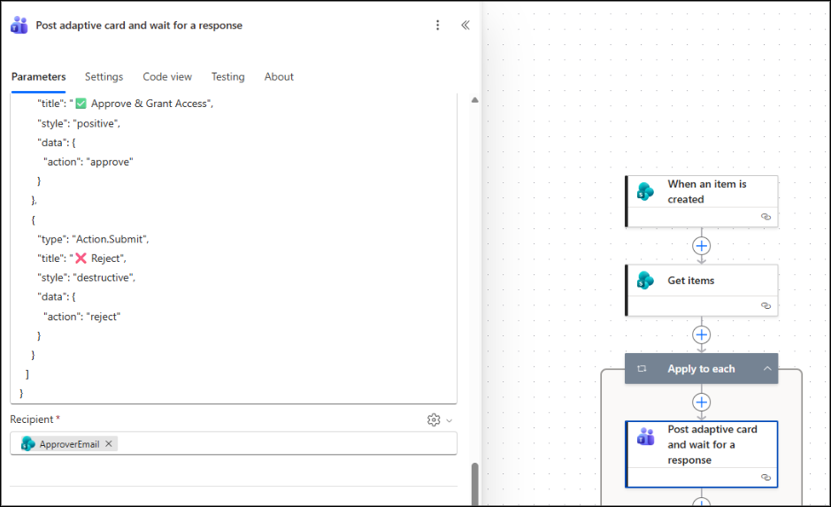Remove the ApproverEmail token from Recipient
This screenshot has width=831, height=507.
109,444
